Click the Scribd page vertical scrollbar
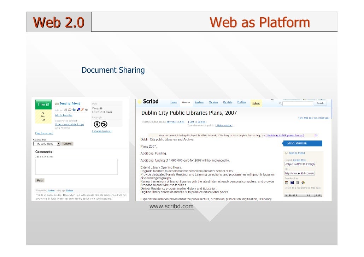 coord(331,109)
